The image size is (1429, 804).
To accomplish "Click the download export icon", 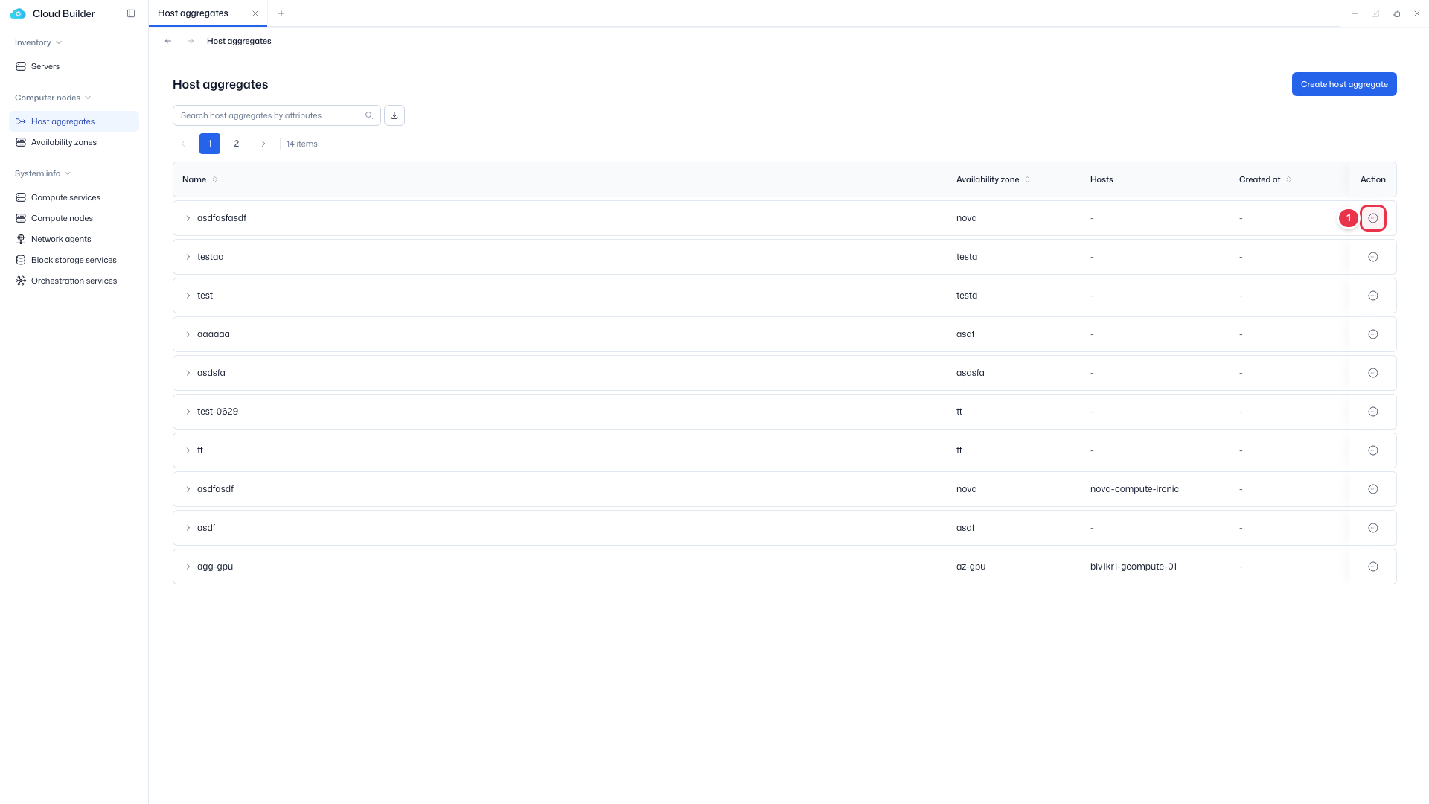I will click(394, 115).
